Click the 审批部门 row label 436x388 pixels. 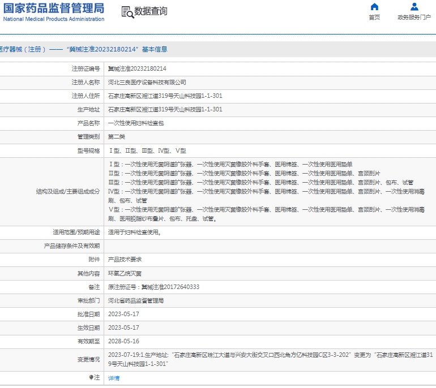click(88, 300)
